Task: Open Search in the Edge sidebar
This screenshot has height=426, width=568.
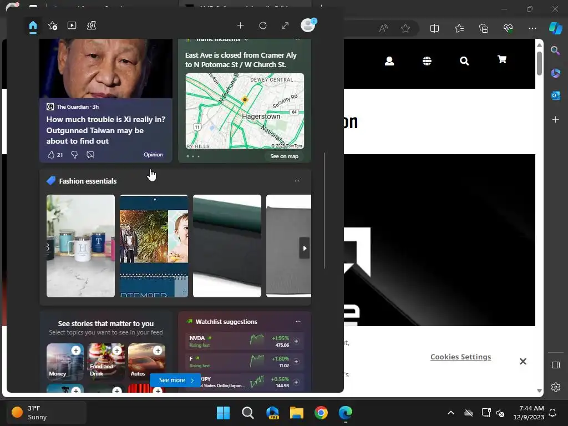Action: [x=555, y=50]
